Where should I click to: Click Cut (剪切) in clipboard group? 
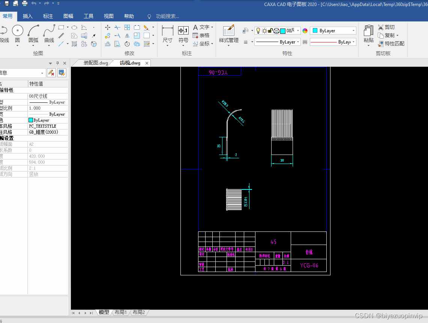(x=386, y=27)
